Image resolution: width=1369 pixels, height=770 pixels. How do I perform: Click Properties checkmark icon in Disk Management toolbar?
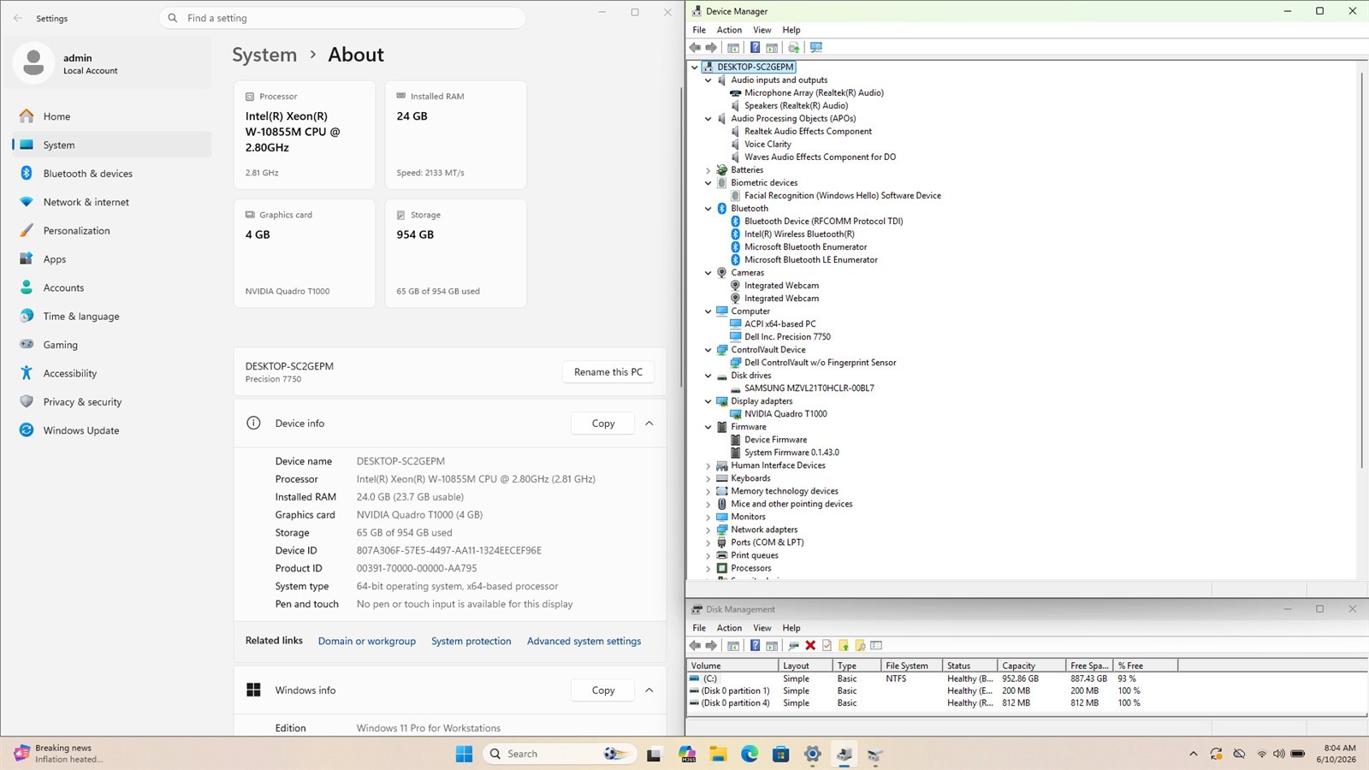point(827,645)
